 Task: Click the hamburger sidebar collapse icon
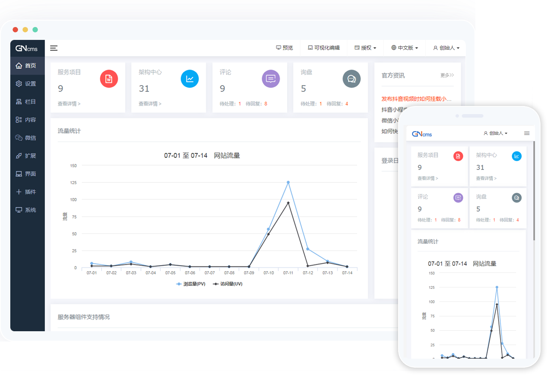coord(54,48)
